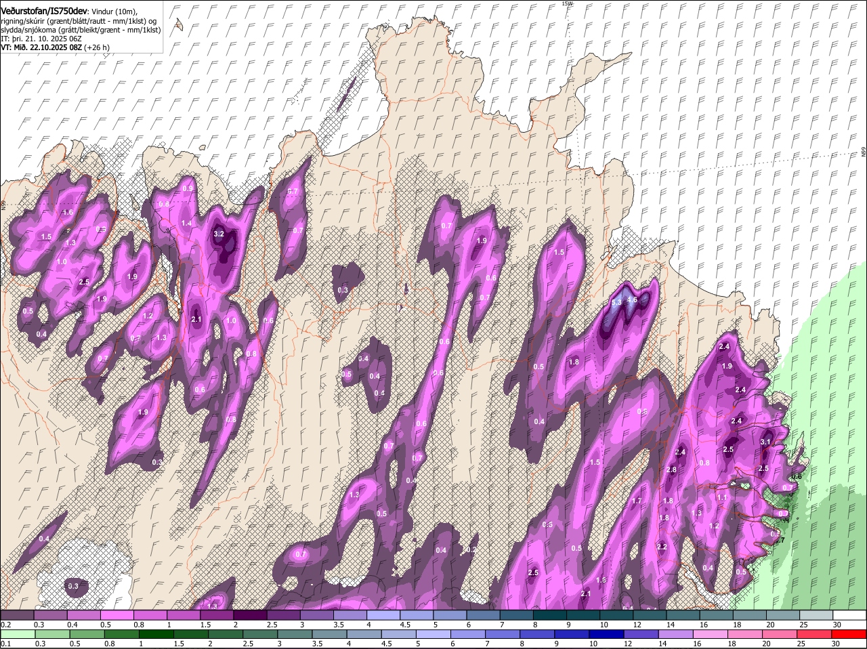Click the "1.4" precipitation value on the map
The image size is (867, 649).
tap(186, 223)
